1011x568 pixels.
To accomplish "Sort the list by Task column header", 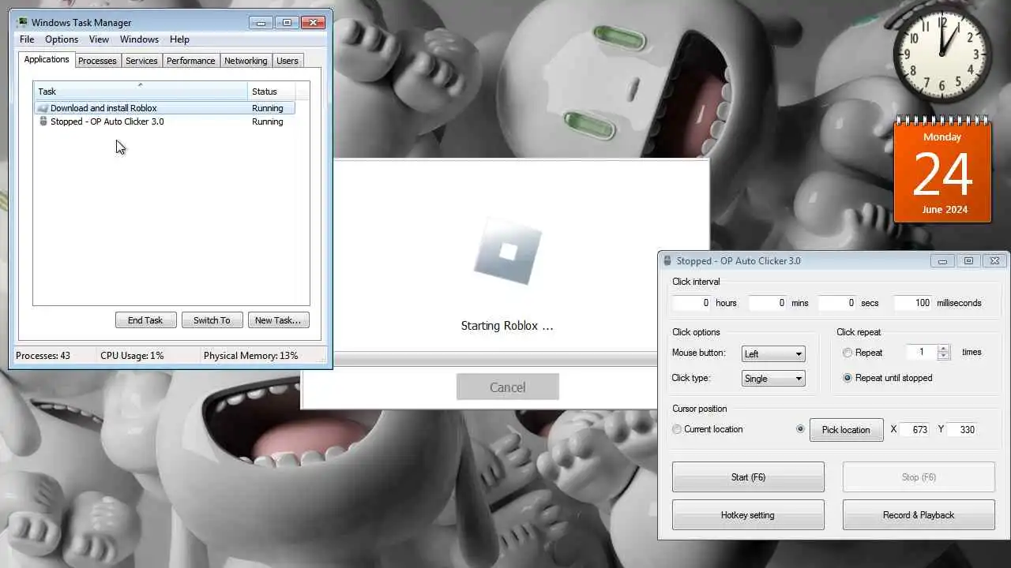I will 140,91.
